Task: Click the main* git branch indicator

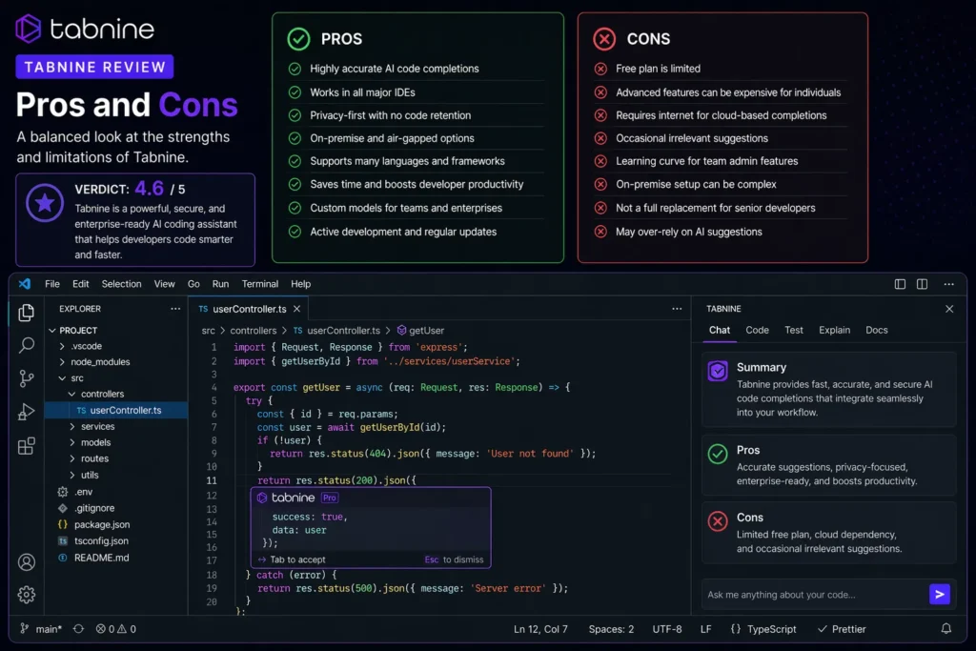Action: pyautogui.click(x=41, y=628)
